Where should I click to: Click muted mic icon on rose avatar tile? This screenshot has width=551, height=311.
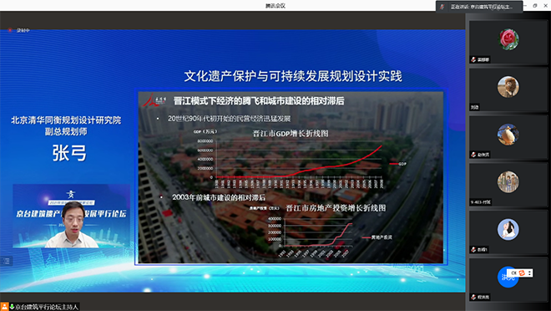tap(473, 60)
